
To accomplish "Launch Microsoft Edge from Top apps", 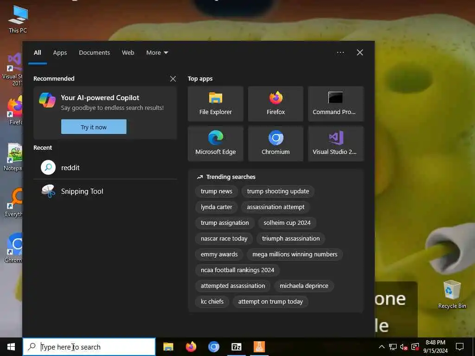I will pos(215,144).
